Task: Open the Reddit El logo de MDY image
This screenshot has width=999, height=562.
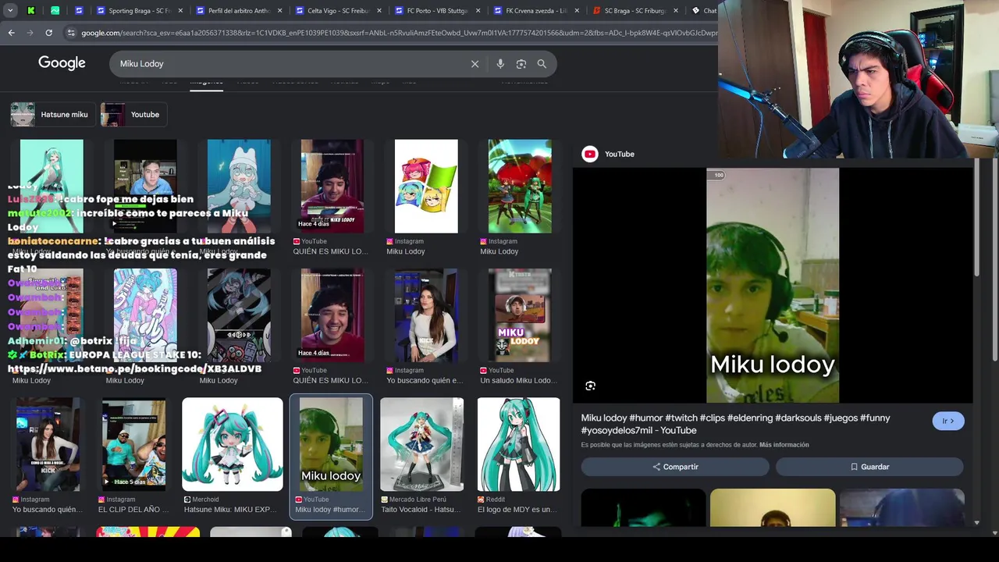Action: pyautogui.click(x=519, y=444)
